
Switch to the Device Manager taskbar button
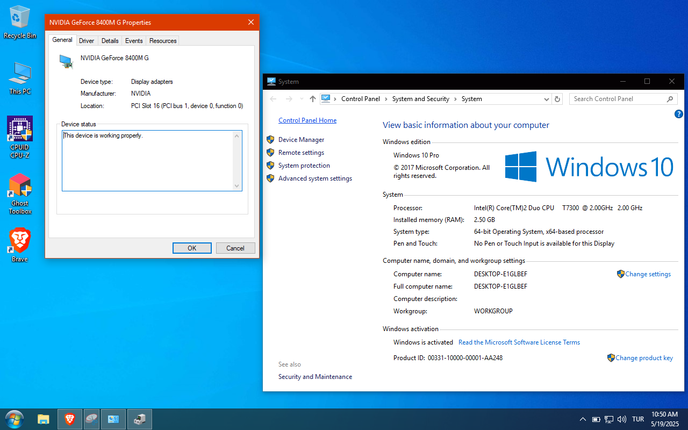coord(140,419)
